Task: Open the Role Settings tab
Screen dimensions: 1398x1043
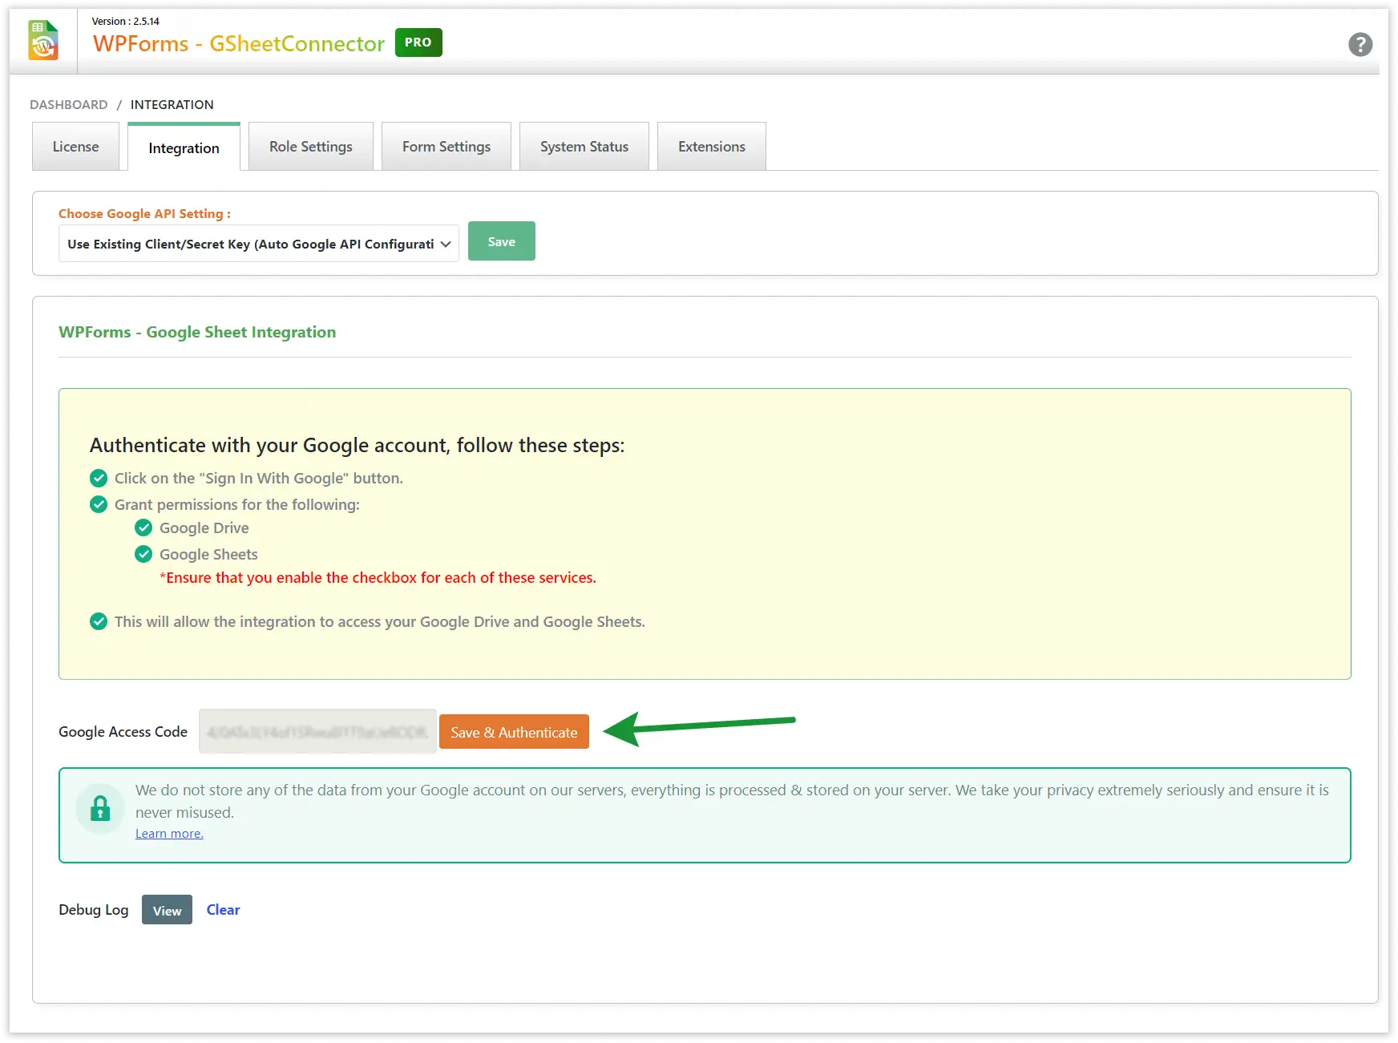Action: click(311, 147)
